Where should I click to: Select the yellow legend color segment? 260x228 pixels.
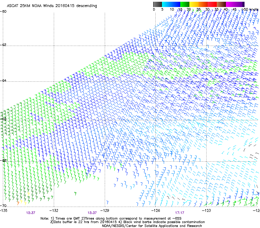point(194,4)
